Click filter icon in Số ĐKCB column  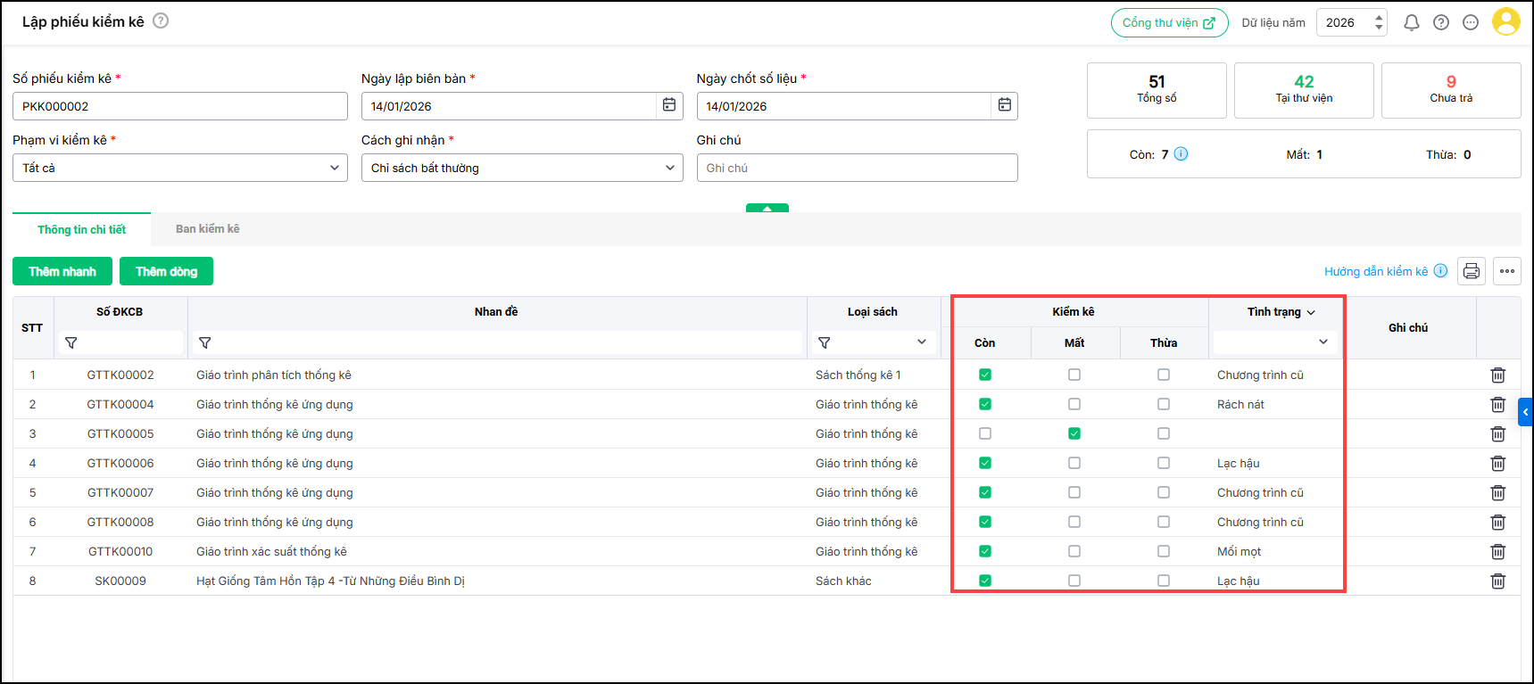pos(71,342)
